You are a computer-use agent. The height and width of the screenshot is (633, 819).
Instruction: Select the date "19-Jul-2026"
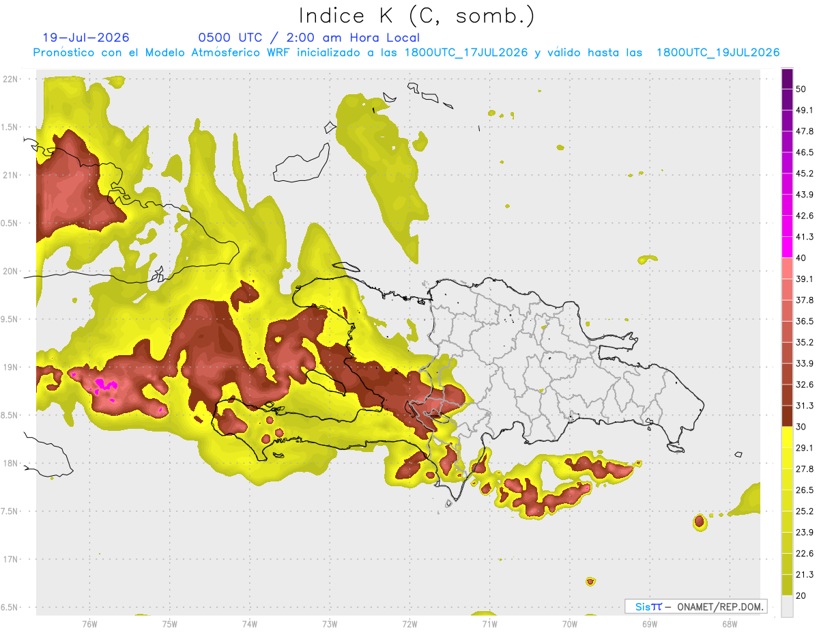pos(85,38)
